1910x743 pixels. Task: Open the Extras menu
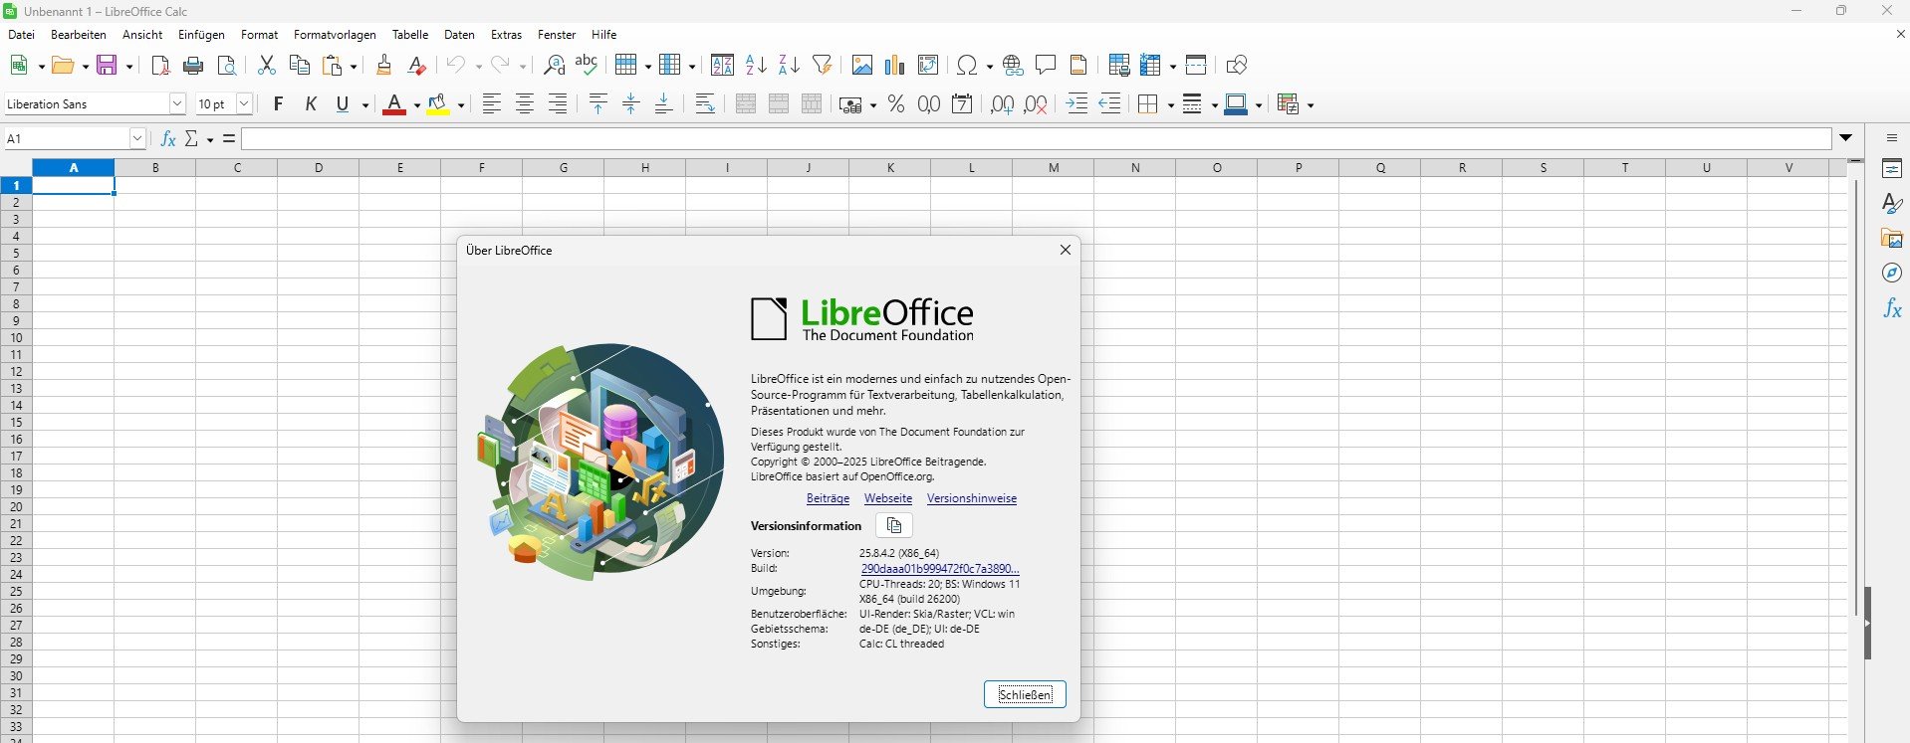[x=506, y=35]
